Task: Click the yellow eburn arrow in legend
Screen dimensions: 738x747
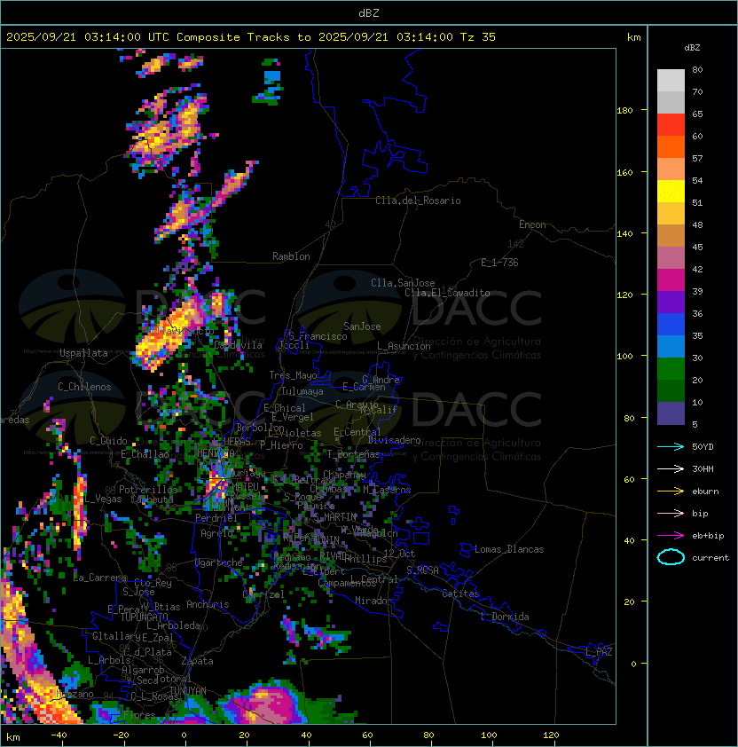Action: (x=671, y=491)
